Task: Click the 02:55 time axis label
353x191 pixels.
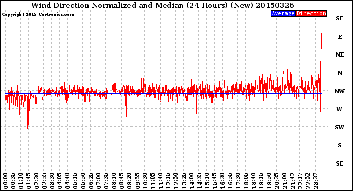Action: click(44, 181)
